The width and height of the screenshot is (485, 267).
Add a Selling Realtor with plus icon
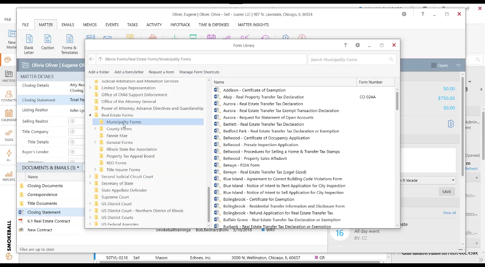[x=72, y=121]
